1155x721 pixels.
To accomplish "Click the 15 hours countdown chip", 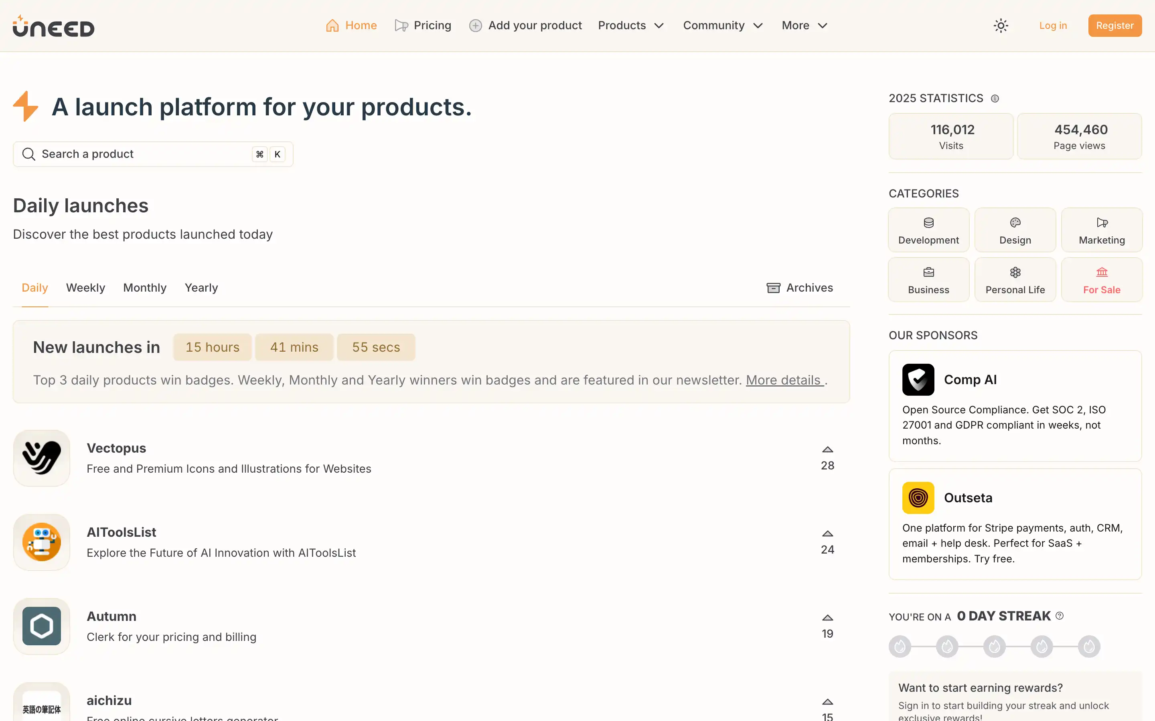I will 213,347.
